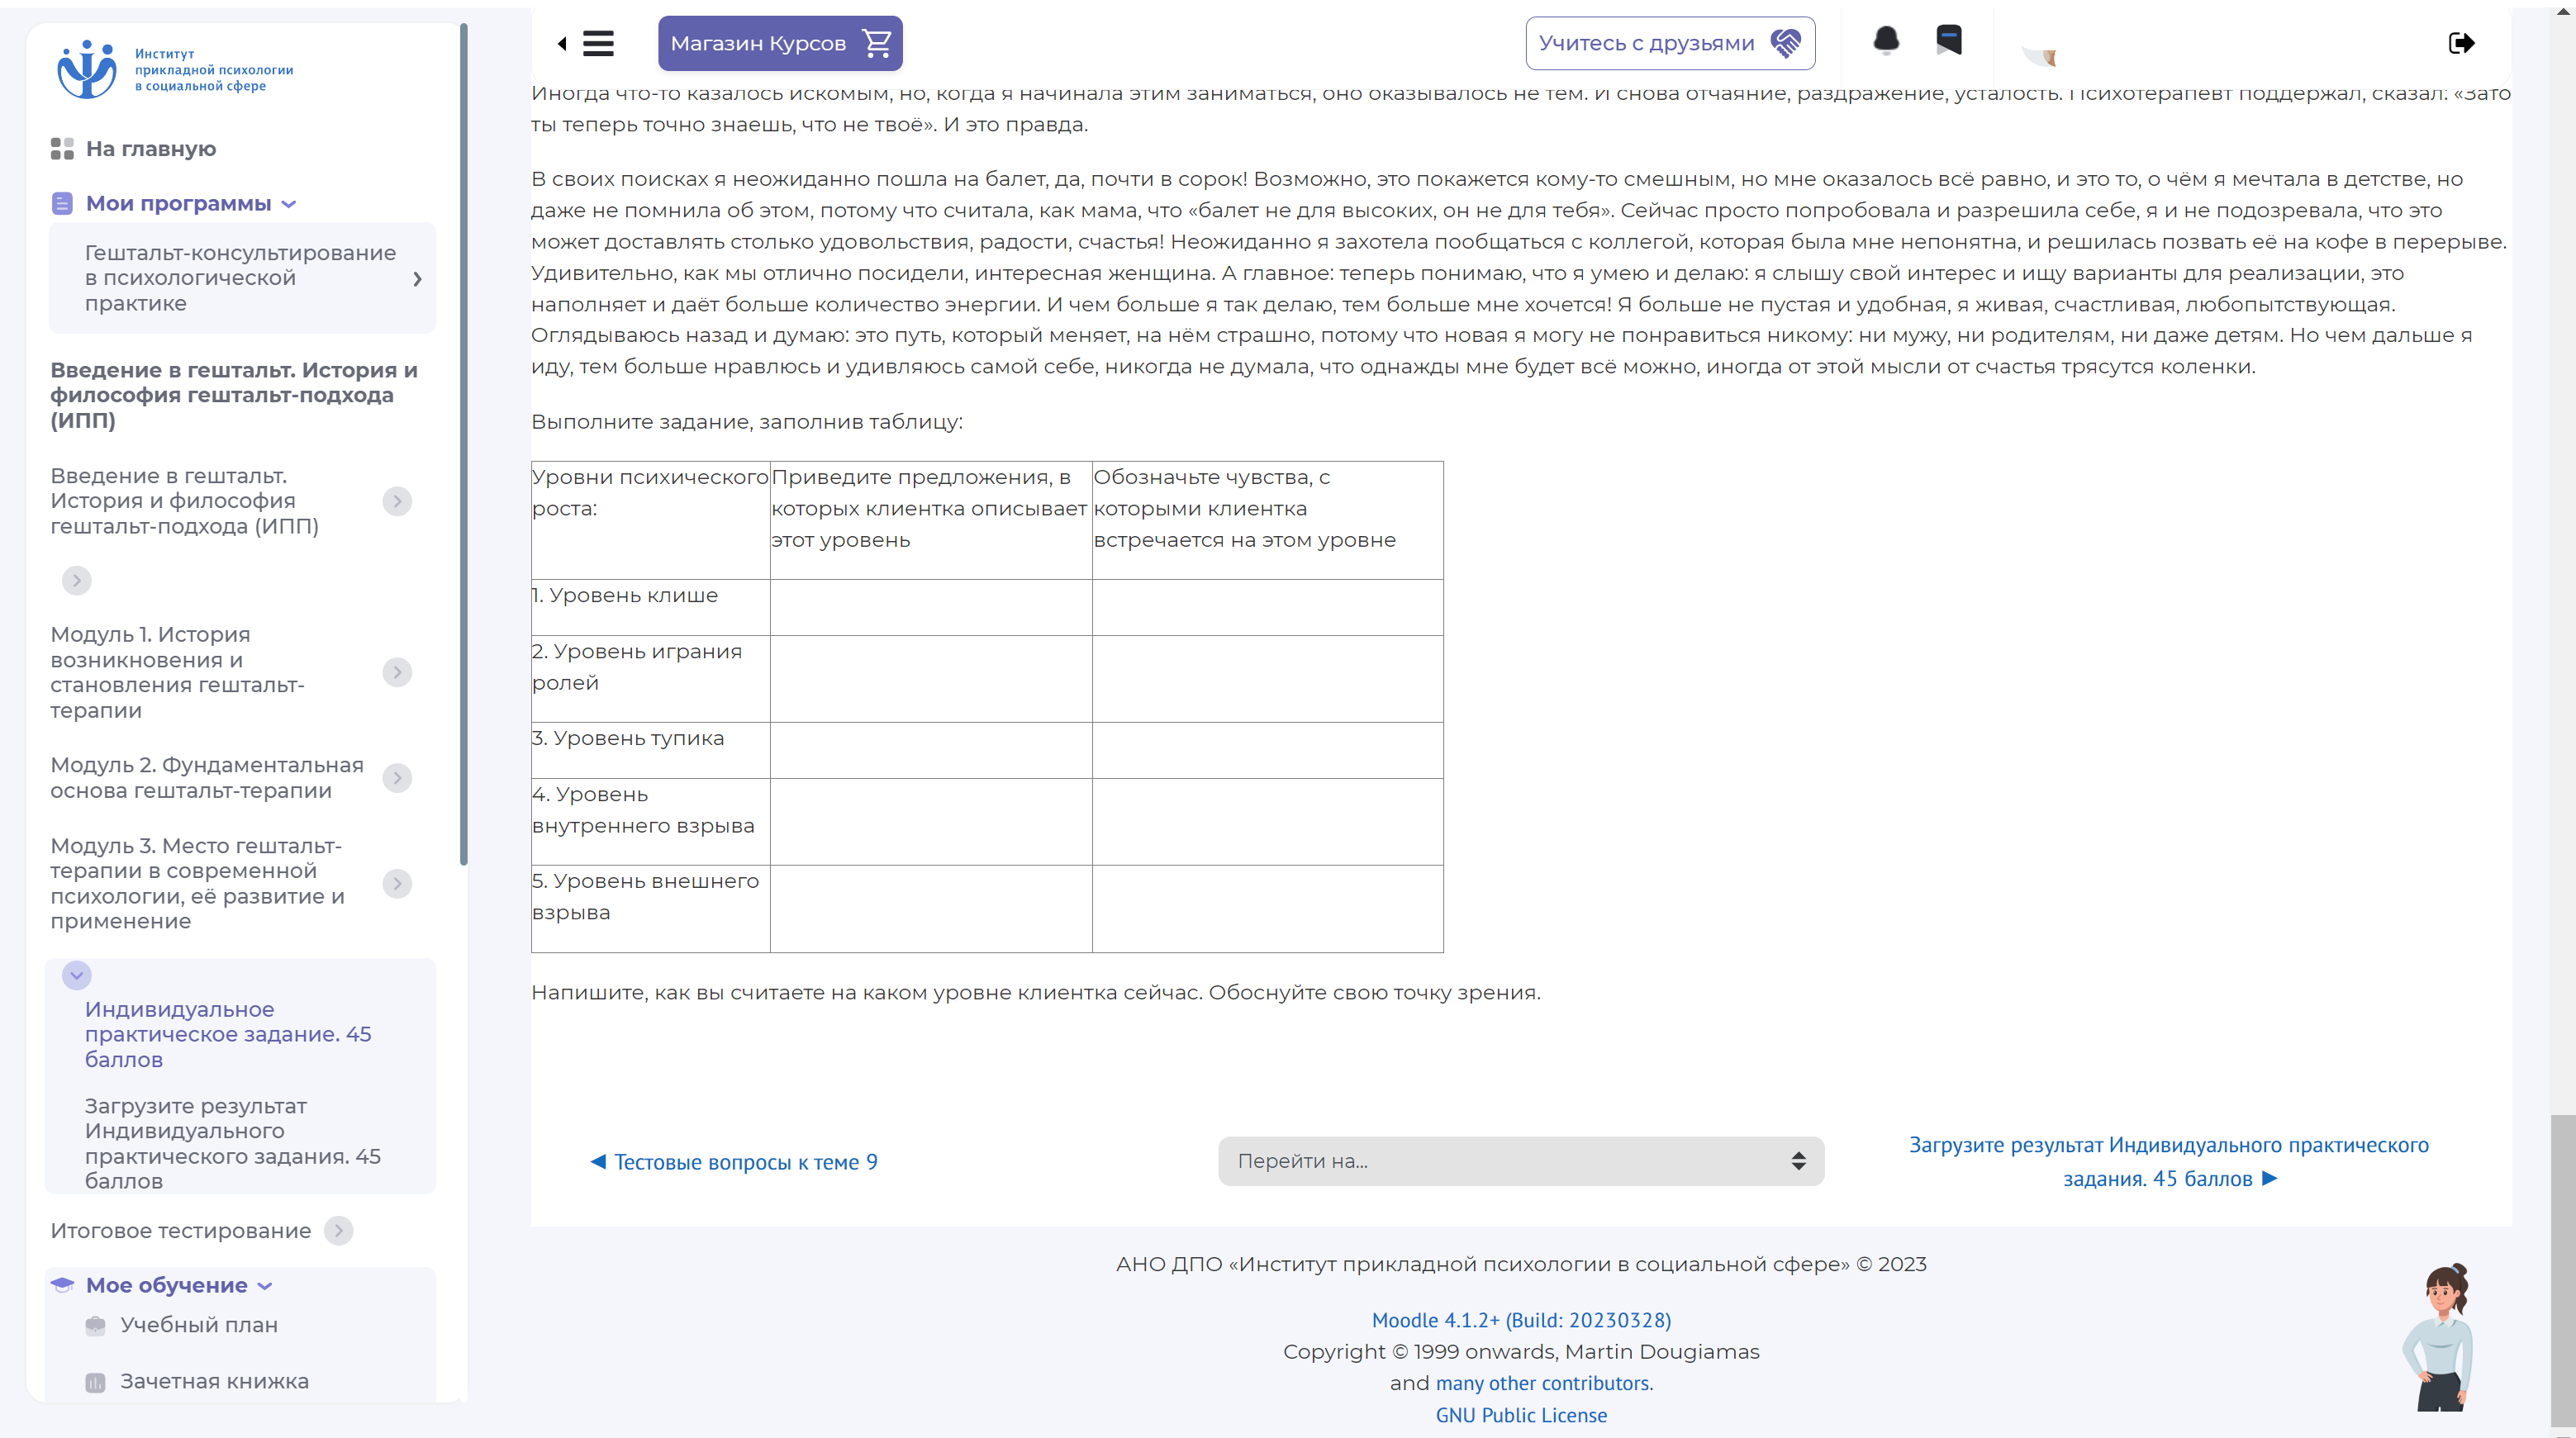Screen dimensions: 2576x1438
Task: Expand Модуль 1 arrow
Action: pos(397,672)
